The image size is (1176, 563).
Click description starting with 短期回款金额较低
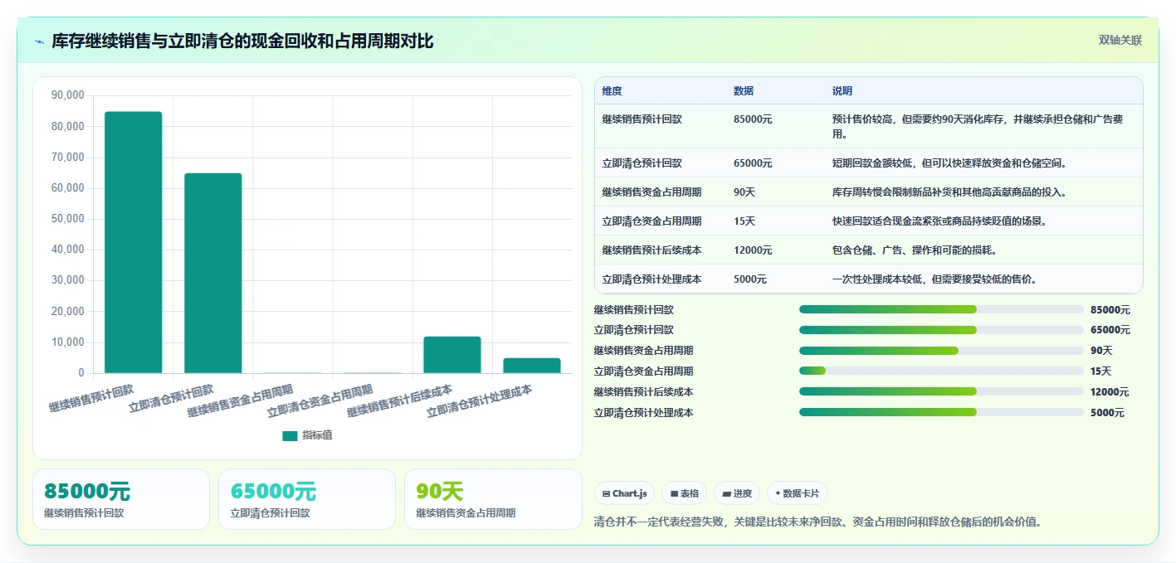pos(949,163)
